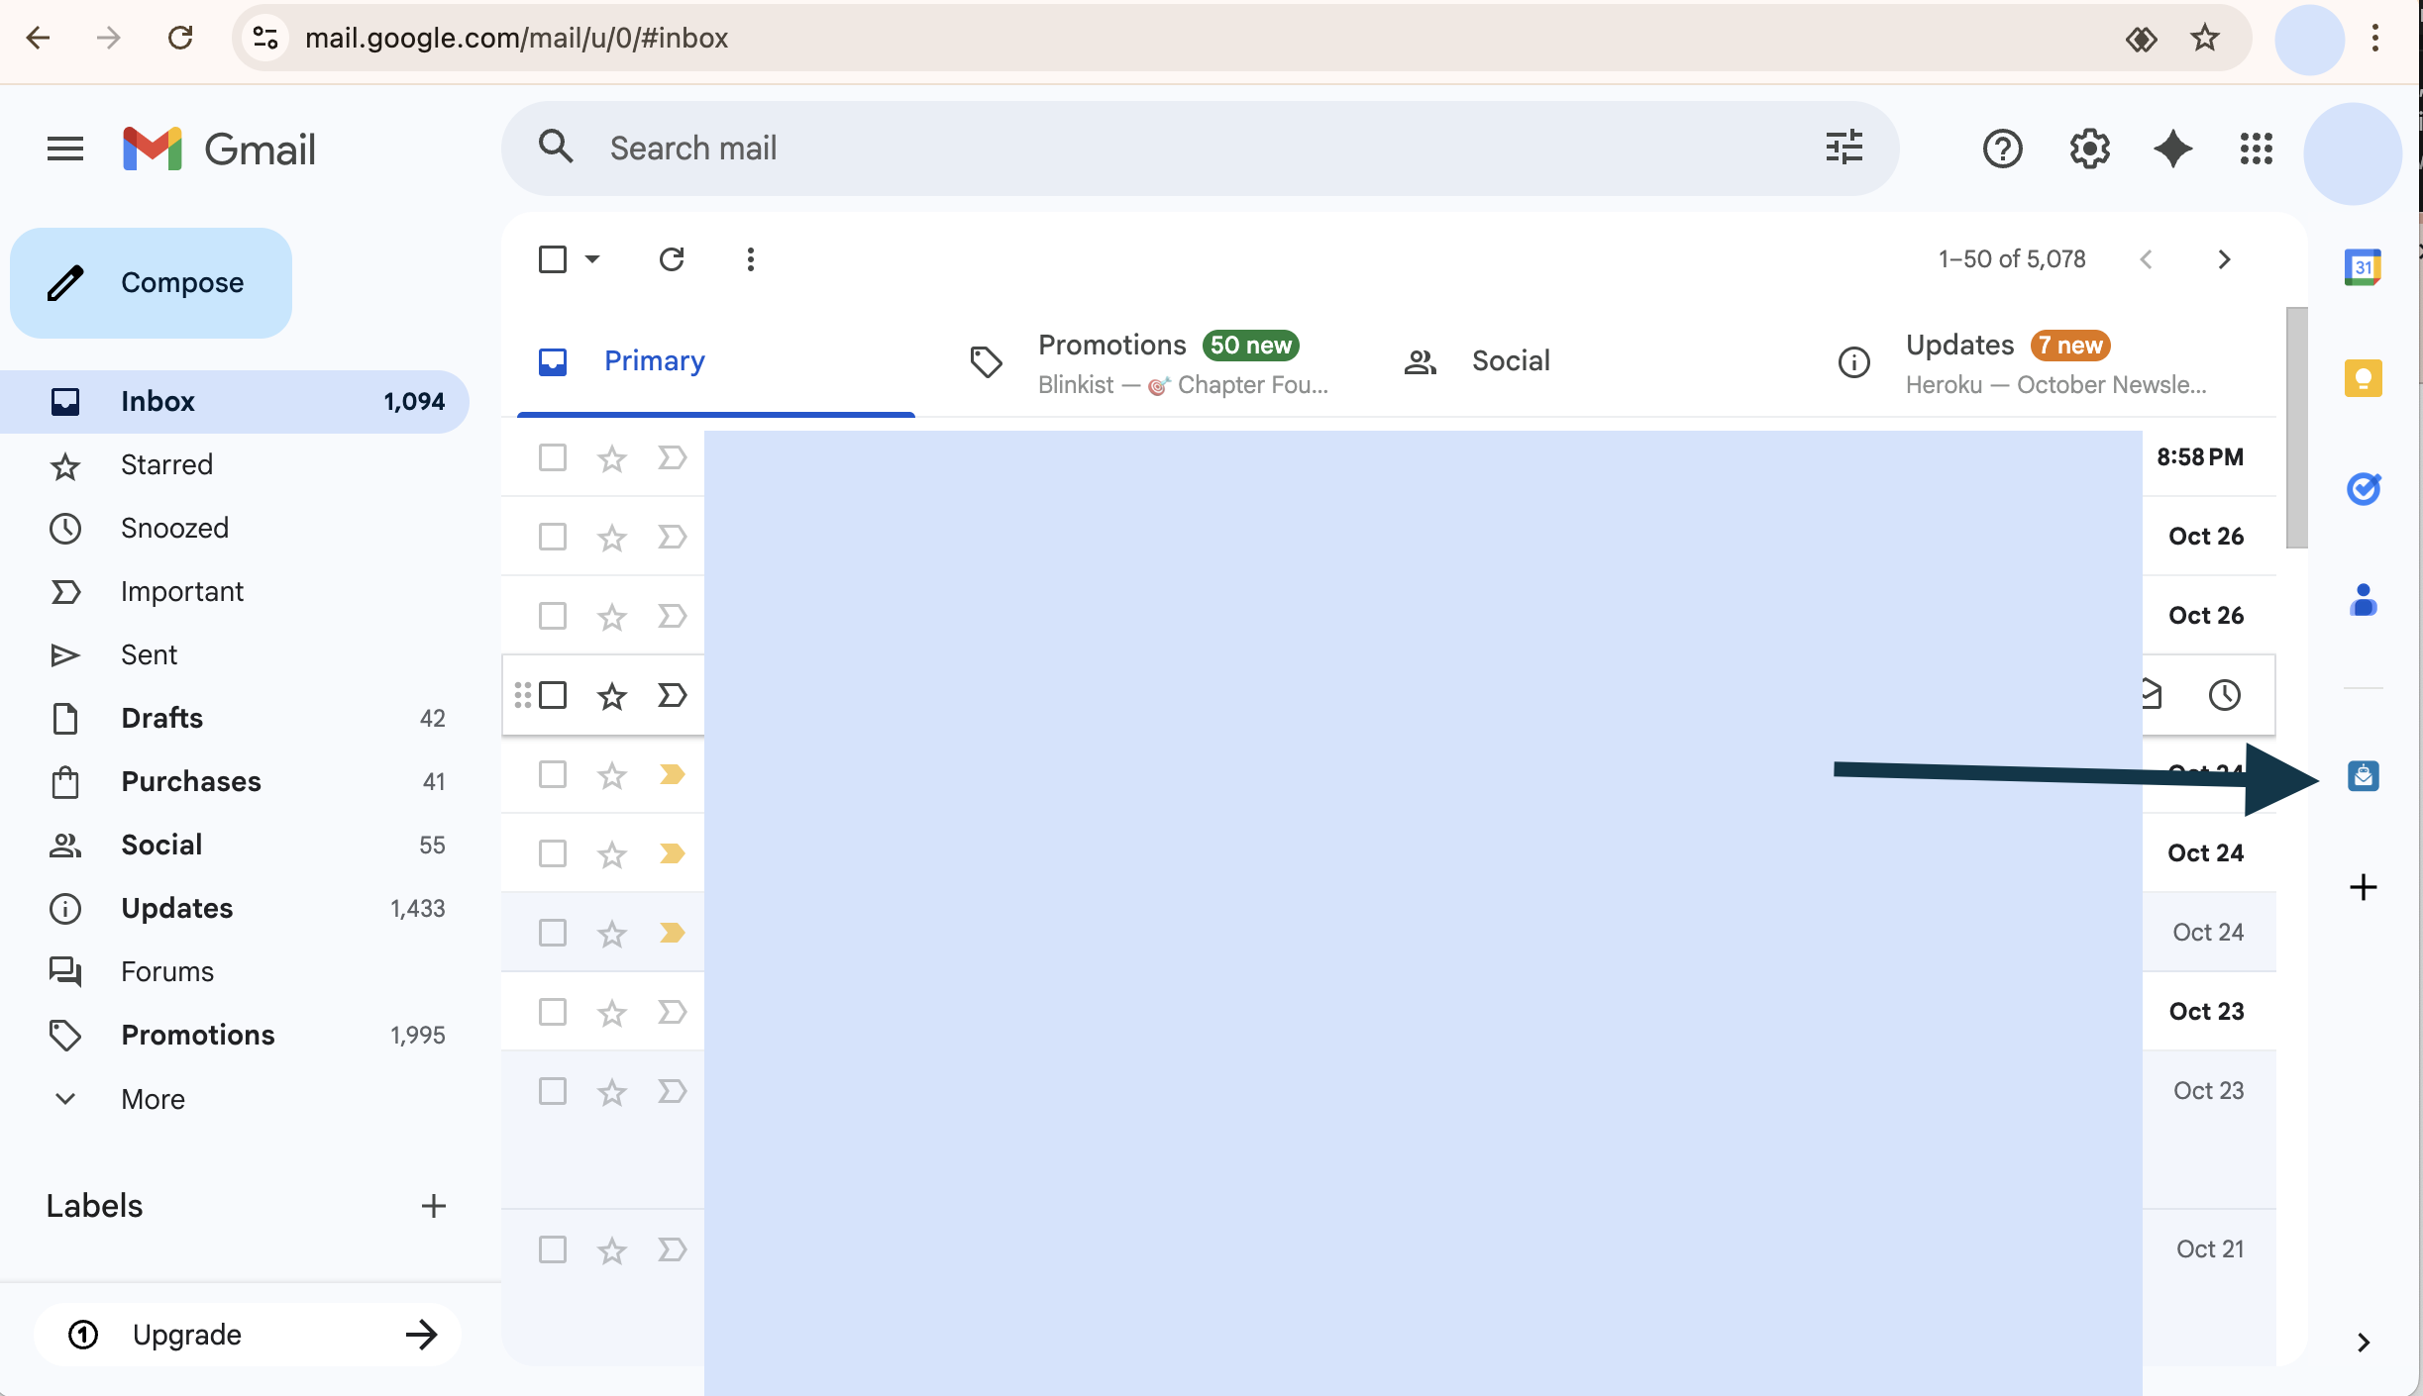This screenshot has height=1396, width=2423.
Task: Refresh the inbox
Action: [x=673, y=258]
